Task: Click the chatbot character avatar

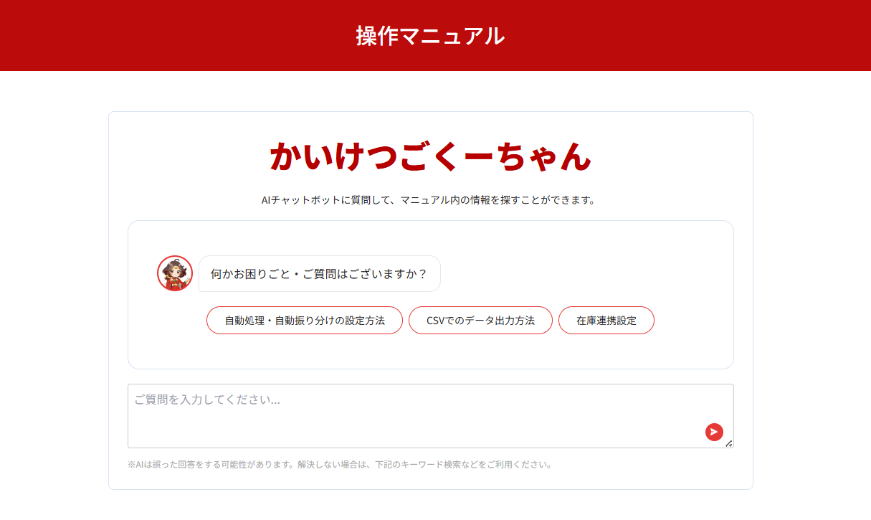Action: 175,273
